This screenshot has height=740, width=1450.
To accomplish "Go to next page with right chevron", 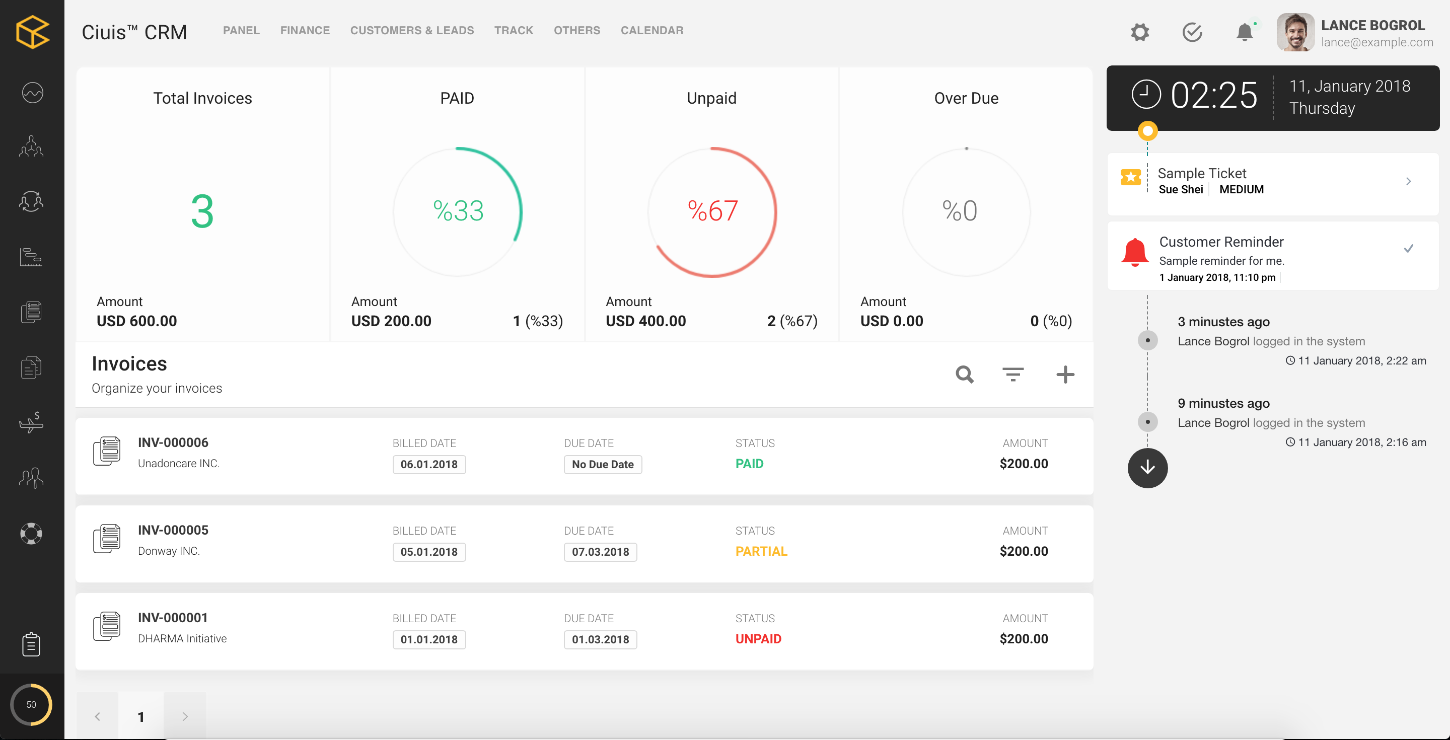I will pos(185,716).
